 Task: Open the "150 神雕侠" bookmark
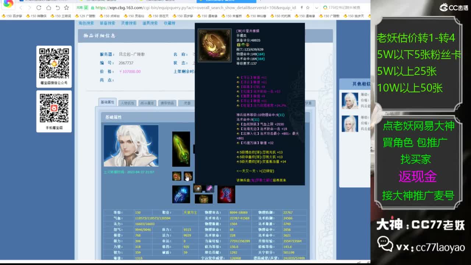coord(36,16)
